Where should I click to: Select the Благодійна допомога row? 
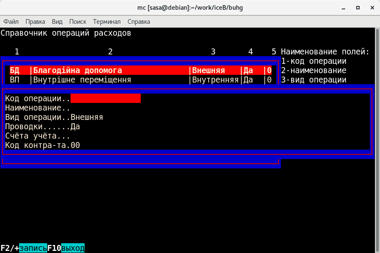tap(77, 71)
